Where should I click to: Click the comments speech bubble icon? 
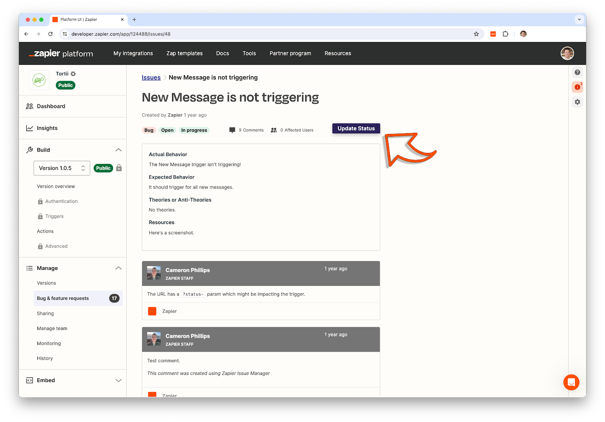click(x=232, y=130)
